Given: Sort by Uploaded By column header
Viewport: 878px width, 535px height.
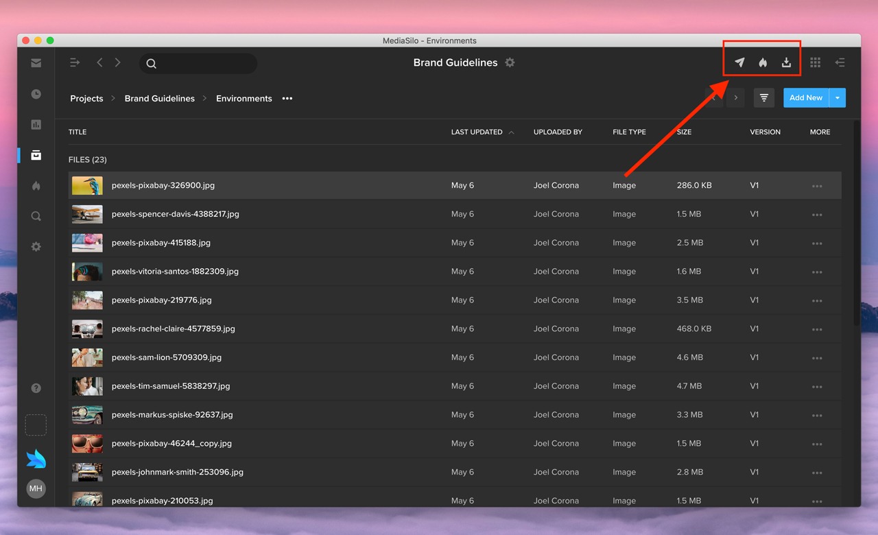Looking at the screenshot, I should click(x=558, y=132).
